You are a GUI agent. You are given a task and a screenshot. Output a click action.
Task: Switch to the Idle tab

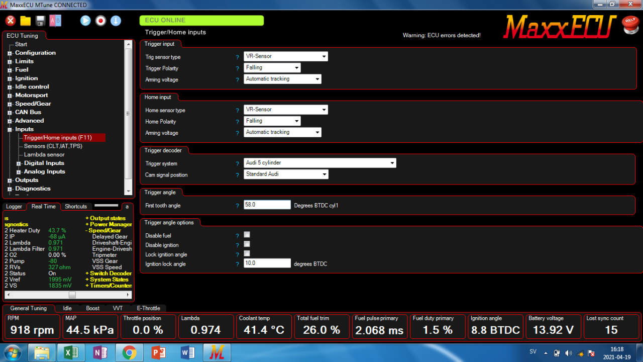click(67, 308)
